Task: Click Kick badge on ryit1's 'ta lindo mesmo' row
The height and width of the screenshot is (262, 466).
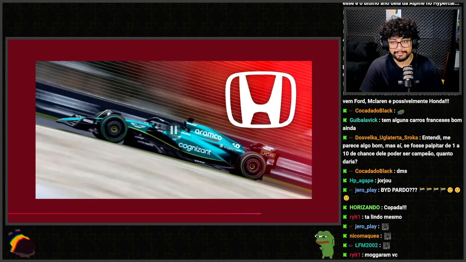Action: tap(345, 217)
